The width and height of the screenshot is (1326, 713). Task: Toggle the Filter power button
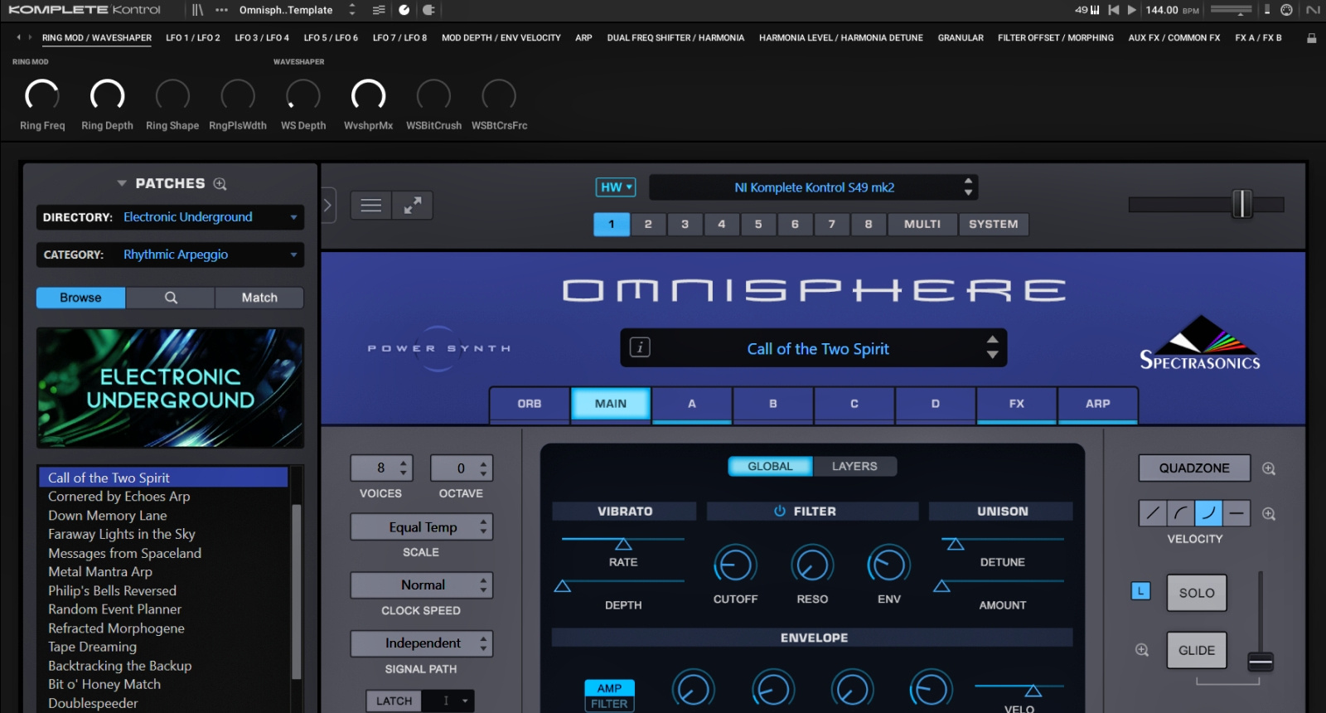780,512
